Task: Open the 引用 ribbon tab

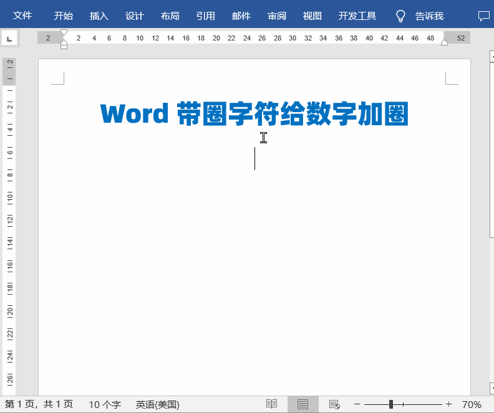Action: tap(206, 16)
